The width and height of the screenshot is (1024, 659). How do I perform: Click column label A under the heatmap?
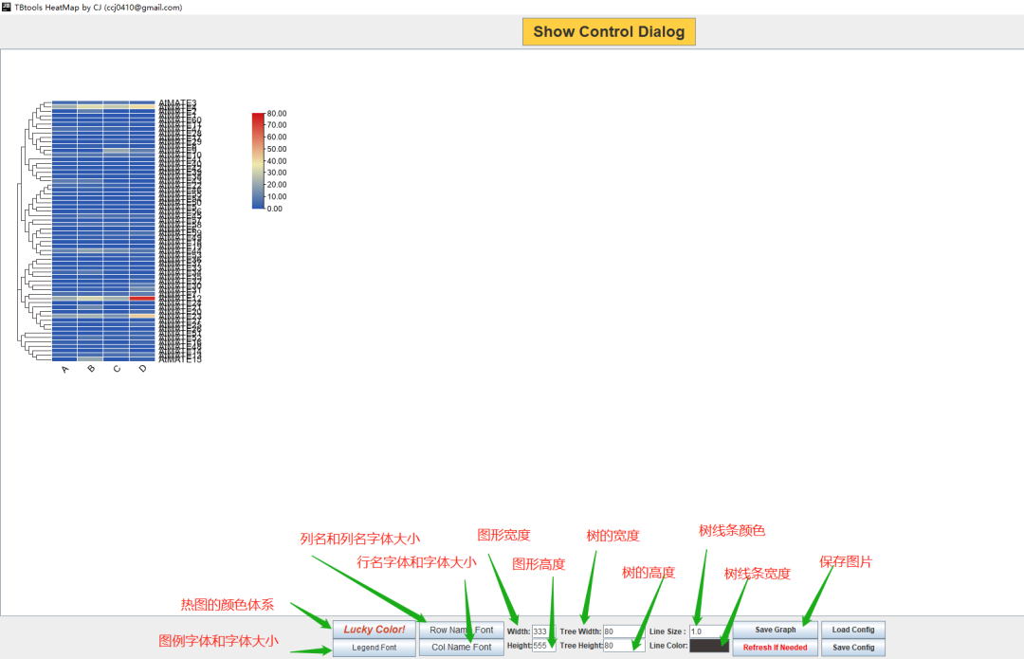pyautogui.click(x=64, y=370)
